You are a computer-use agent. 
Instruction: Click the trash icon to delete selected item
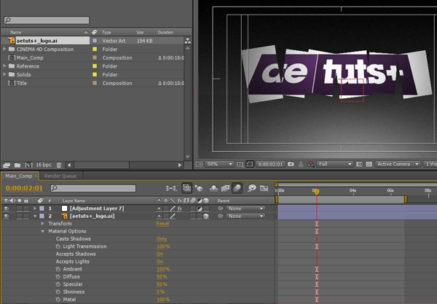[59, 165]
